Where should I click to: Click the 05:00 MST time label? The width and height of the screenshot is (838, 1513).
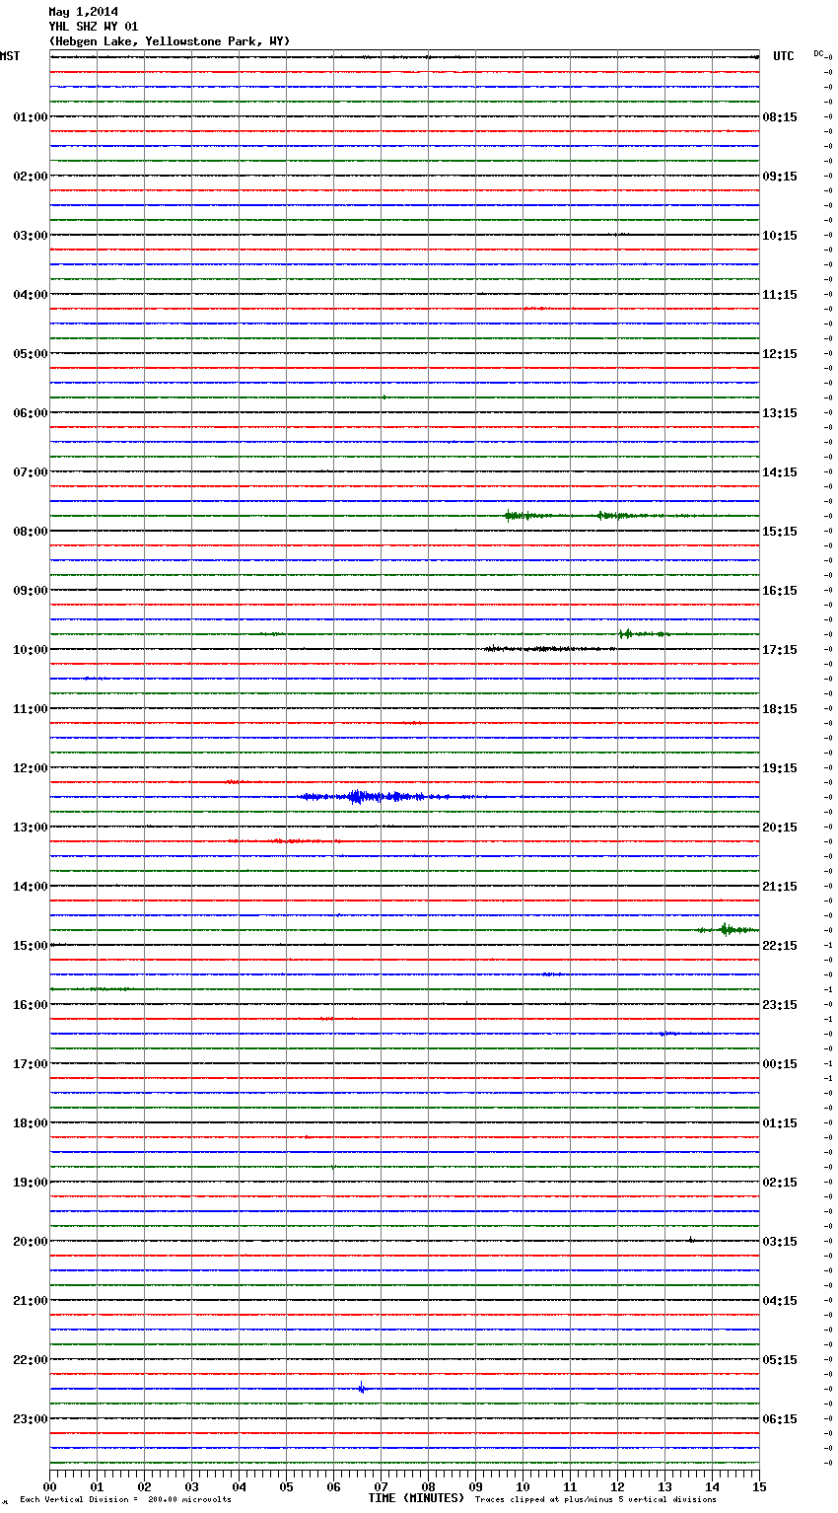(31, 354)
